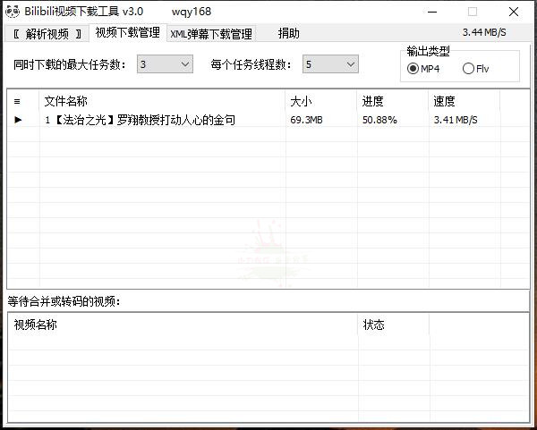Go to the 捐助 tab

coord(288,34)
